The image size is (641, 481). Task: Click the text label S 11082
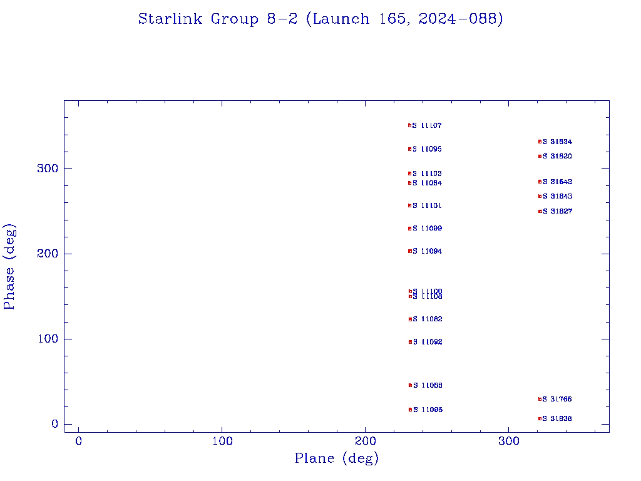coord(428,319)
